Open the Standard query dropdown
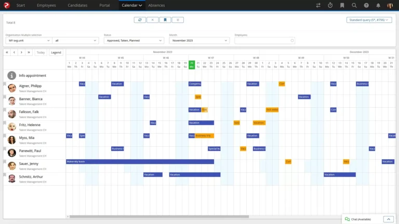 pyautogui.click(x=369, y=20)
